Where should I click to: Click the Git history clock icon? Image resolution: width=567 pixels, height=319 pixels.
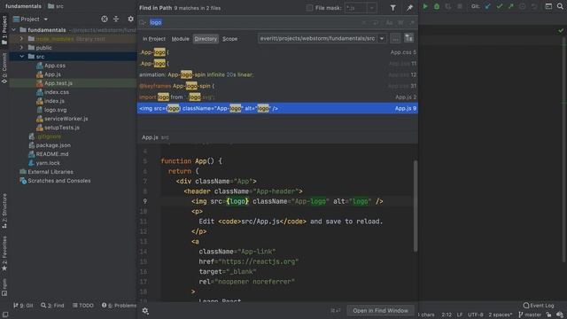click(523, 6)
